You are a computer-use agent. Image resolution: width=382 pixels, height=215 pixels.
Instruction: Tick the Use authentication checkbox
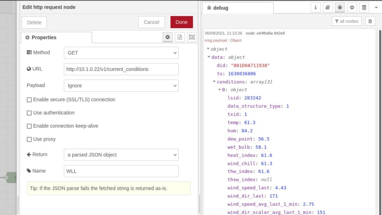(x=29, y=113)
